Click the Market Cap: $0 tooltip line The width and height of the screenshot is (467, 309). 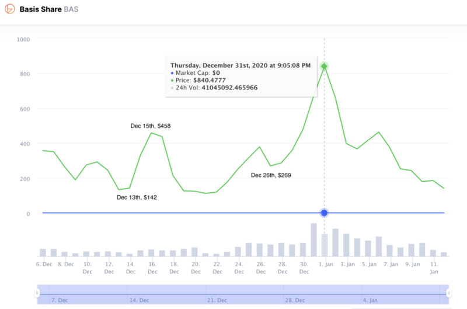coord(195,72)
